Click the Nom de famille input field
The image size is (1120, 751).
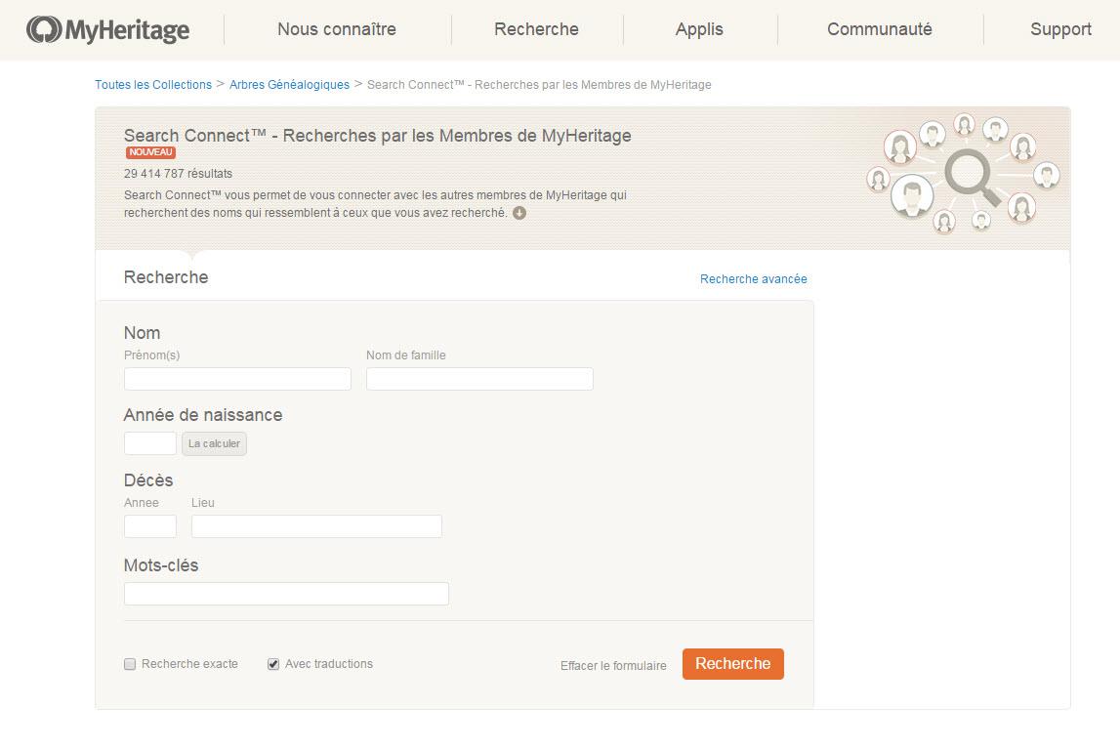tap(480, 379)
